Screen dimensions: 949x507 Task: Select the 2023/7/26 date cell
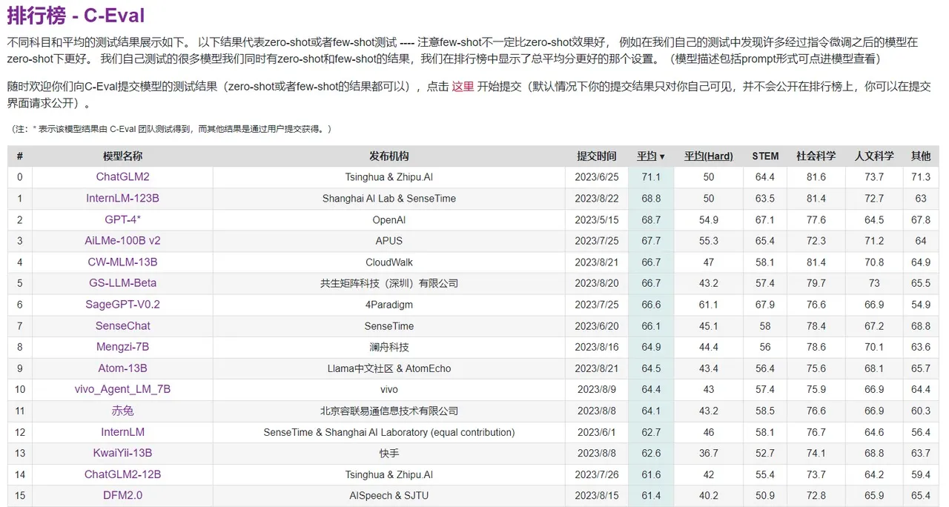point(597,474)
